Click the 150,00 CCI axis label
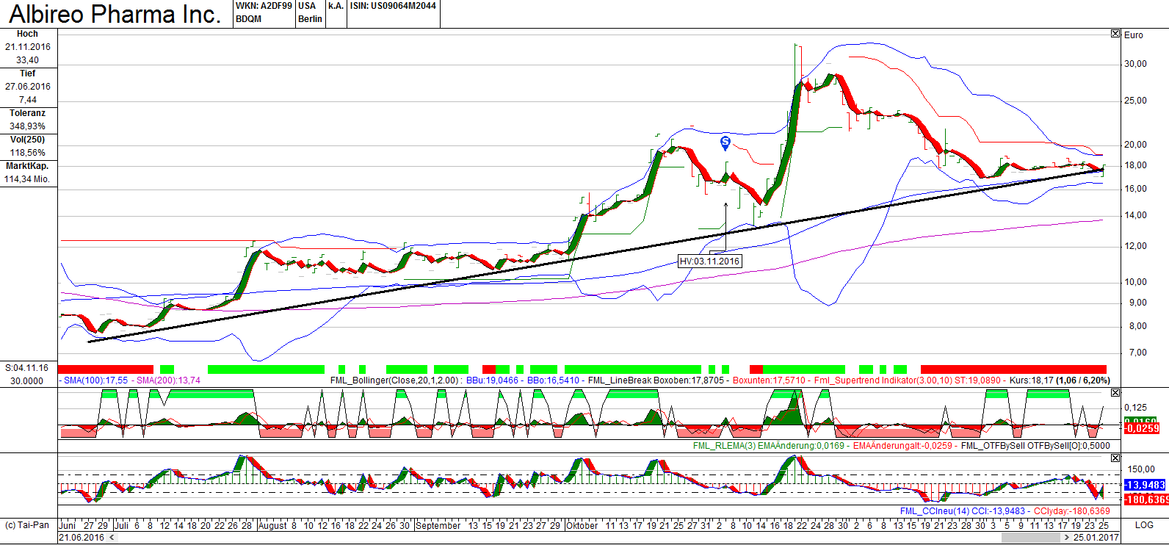Screen dimensions: 1169x545 [1141, 469]
